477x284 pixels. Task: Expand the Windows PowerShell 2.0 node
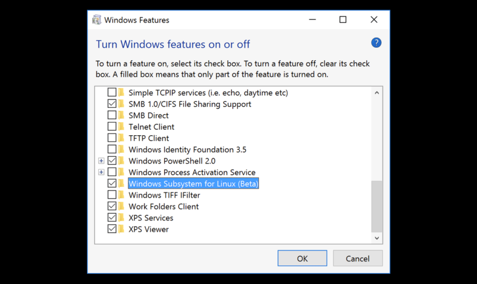(x=101, y=161)
